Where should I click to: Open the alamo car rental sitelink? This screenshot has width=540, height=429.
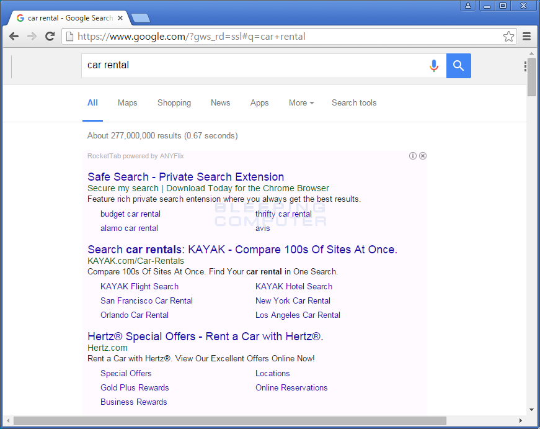(x=129, y=228)
